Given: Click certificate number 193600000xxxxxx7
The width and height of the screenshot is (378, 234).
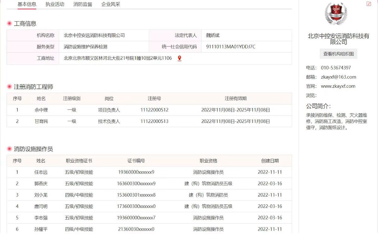Looking at the screenshot, I should pos(136,218).
